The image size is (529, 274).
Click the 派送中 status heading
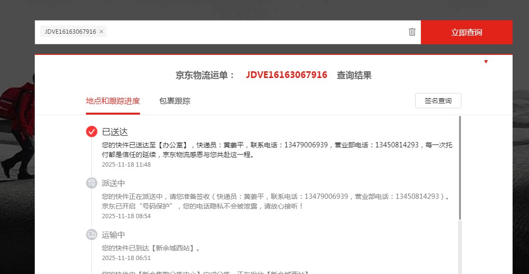pyautogui.click(x=113, y=183)
